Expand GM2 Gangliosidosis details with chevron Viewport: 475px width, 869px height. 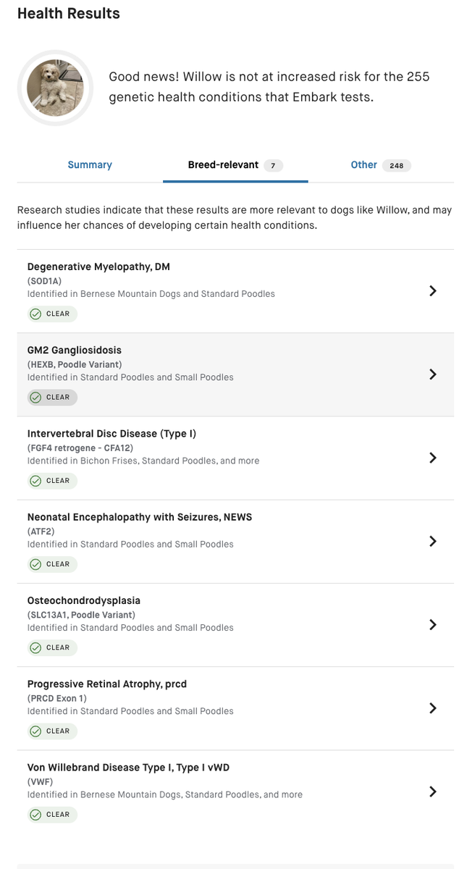[432, 374]
